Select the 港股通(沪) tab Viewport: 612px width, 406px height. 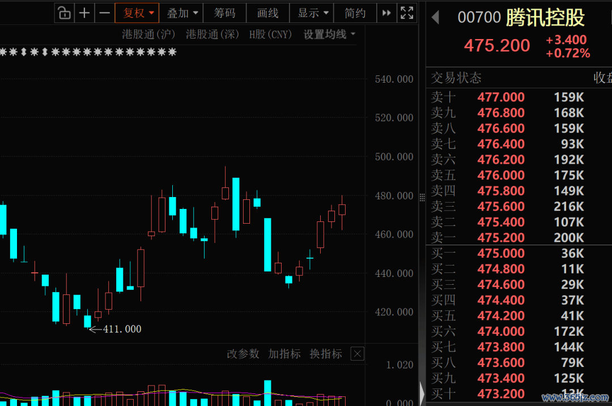point(148,35)
